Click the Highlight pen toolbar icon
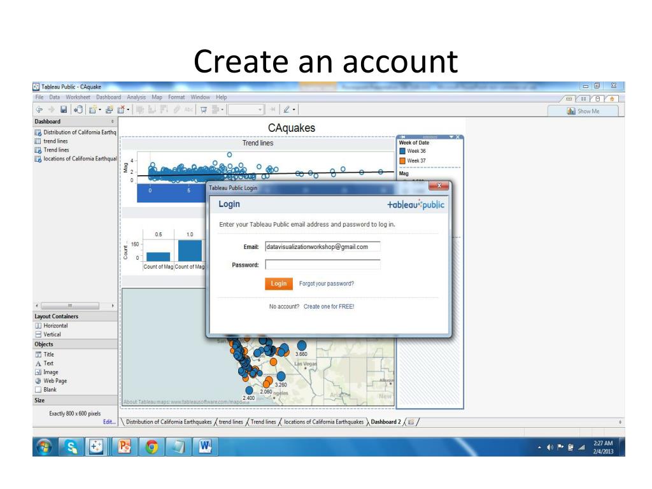652x489 pixels. [x=287, y=110]
